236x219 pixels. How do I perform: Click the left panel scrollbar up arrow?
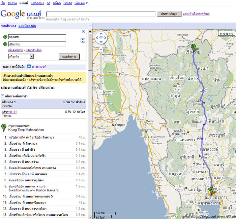tap(90, 31)
